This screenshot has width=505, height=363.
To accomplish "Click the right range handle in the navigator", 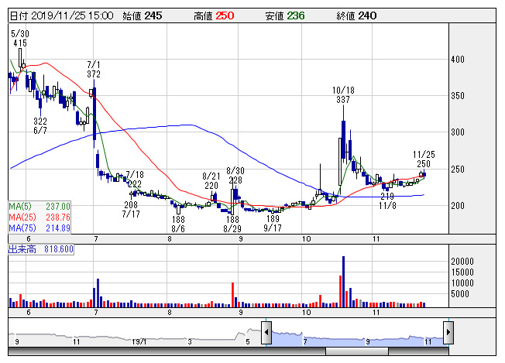I will (448, 334).
